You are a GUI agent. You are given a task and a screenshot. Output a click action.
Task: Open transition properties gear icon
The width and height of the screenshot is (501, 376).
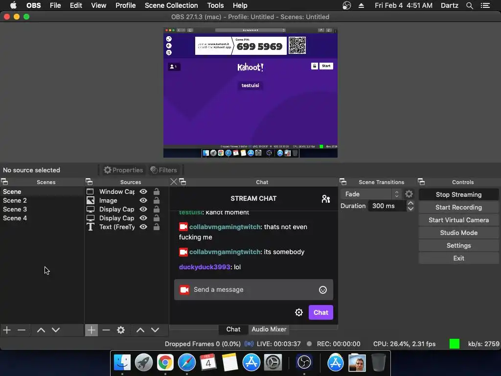409,194
